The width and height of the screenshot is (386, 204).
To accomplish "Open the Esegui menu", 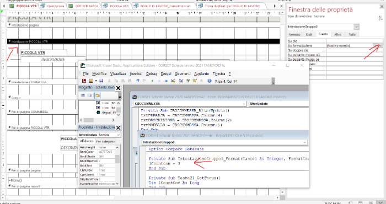I will point(166,73).
